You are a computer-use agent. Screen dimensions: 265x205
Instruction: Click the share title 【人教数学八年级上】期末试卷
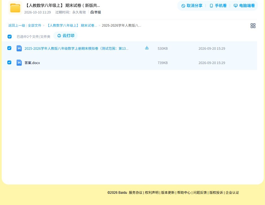(x=62, y=6)
